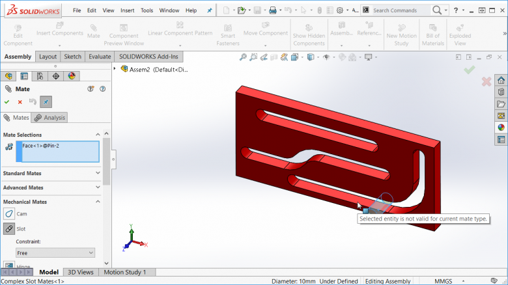
Task: Pin the menu bar with the pushpin
Action: pyautogui.click(x=210, y=10)
